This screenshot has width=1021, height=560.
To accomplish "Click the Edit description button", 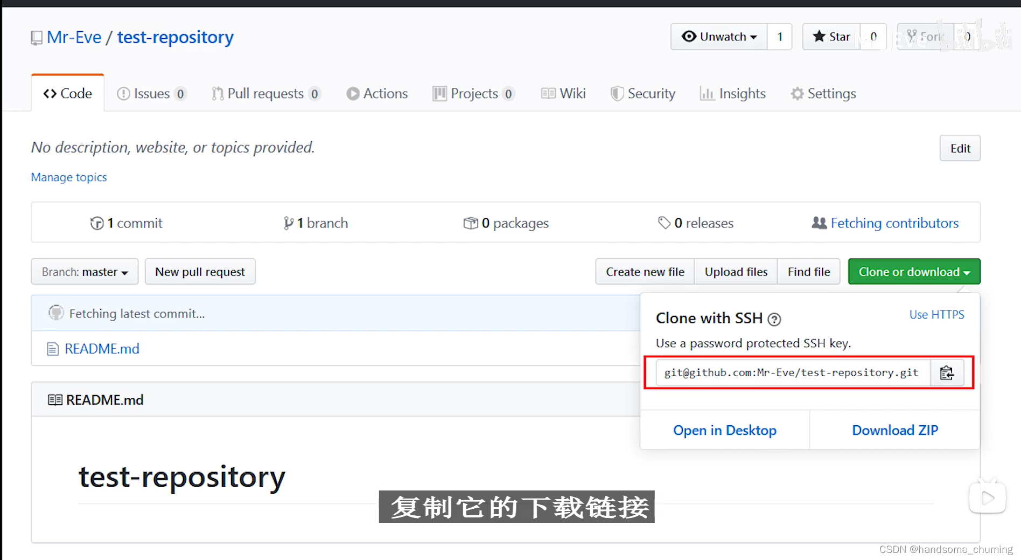I will point(960,148).
